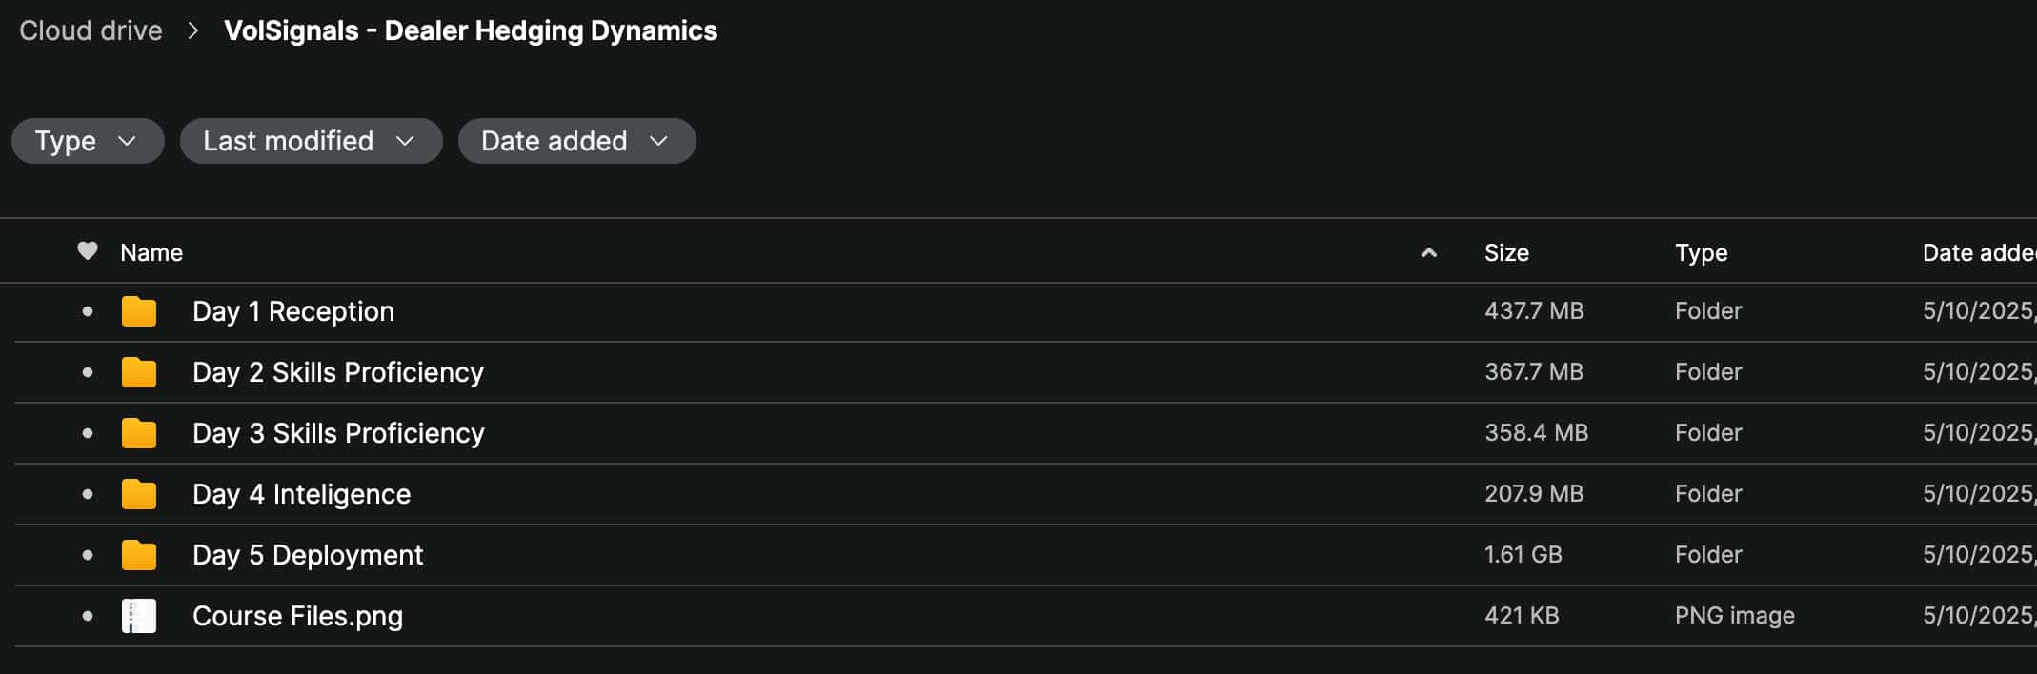The height and width of the screenshot is (674, 2037).
Task: Click the Day 3 Skills Proficiency folder icon
Action: pos(139,433)
